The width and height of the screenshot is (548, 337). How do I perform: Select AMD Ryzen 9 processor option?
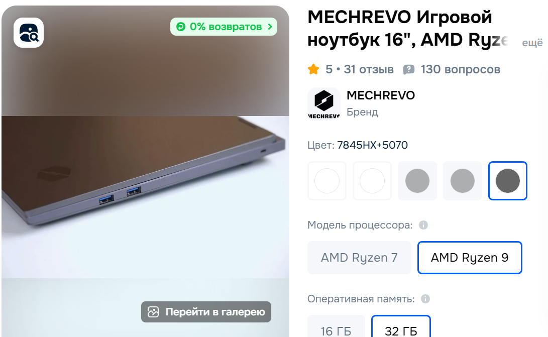470,258
